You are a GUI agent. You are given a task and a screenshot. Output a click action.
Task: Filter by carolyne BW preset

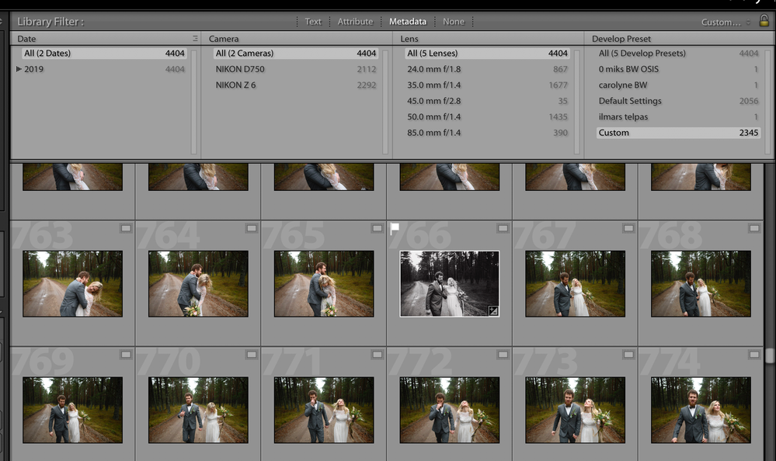pos(678,85)
